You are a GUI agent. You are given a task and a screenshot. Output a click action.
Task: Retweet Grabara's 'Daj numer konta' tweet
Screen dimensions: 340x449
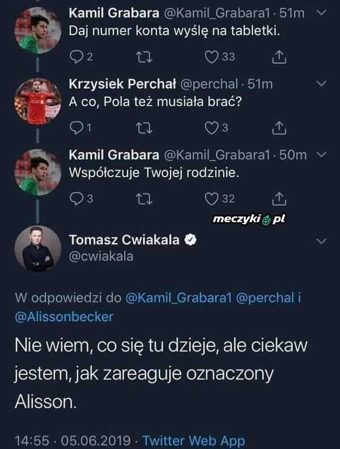(x=144, y=57)
